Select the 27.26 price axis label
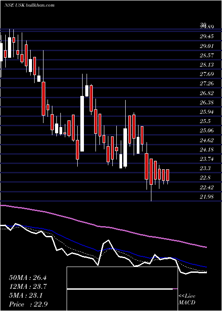 207,84
